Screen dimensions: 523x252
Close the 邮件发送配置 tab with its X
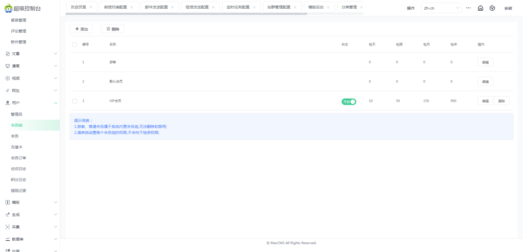point(173,7)
